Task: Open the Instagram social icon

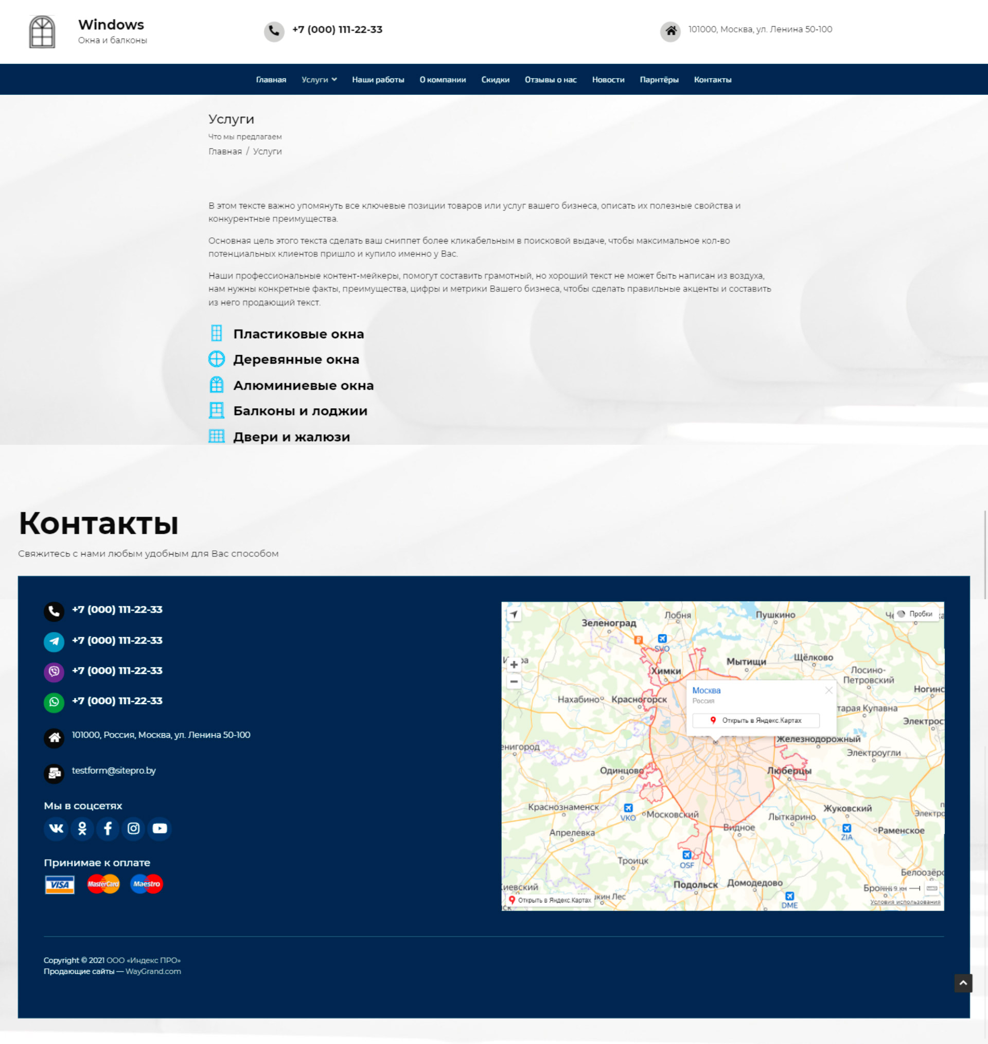Action: [134, 829]
